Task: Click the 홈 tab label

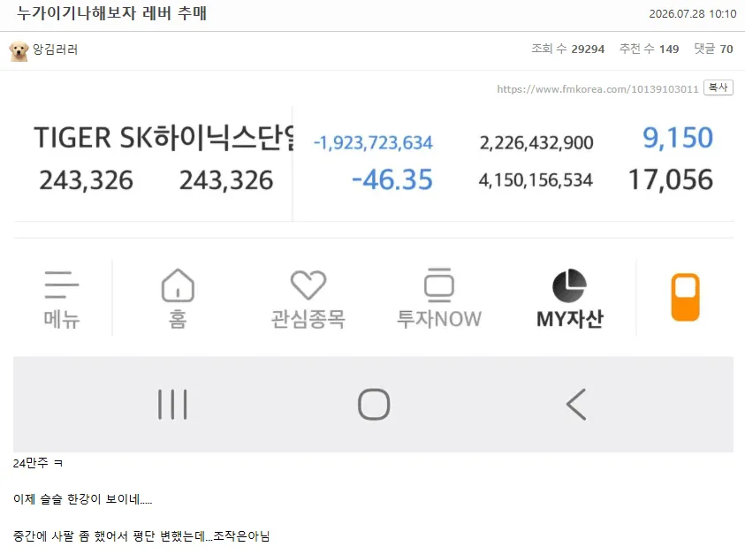Action: click(178, 319)
